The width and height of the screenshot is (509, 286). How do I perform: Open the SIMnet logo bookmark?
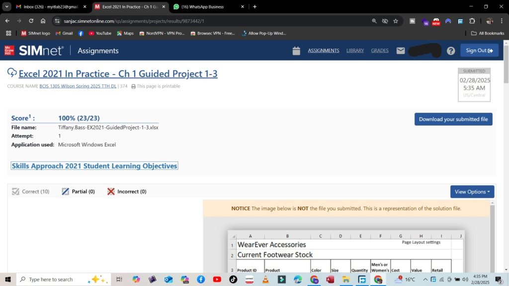coord(35,33)
